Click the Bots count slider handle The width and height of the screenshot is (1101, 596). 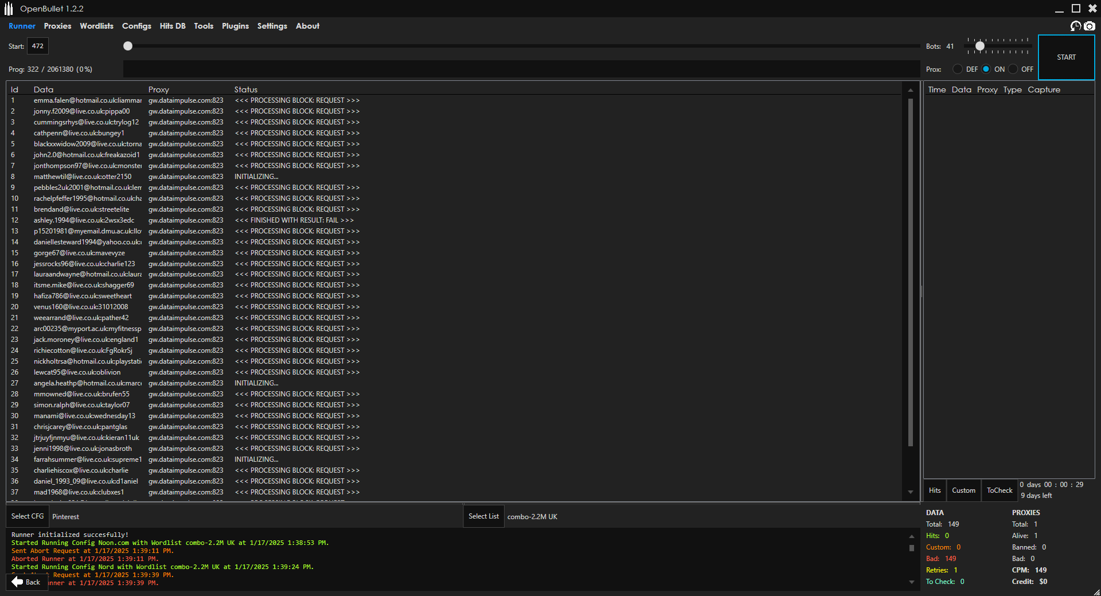tap(980, 46)
